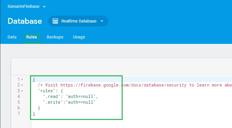Collapse the rules block fold on line 3
Viewport: 232px width, 128px height.
tap(22, 91)
